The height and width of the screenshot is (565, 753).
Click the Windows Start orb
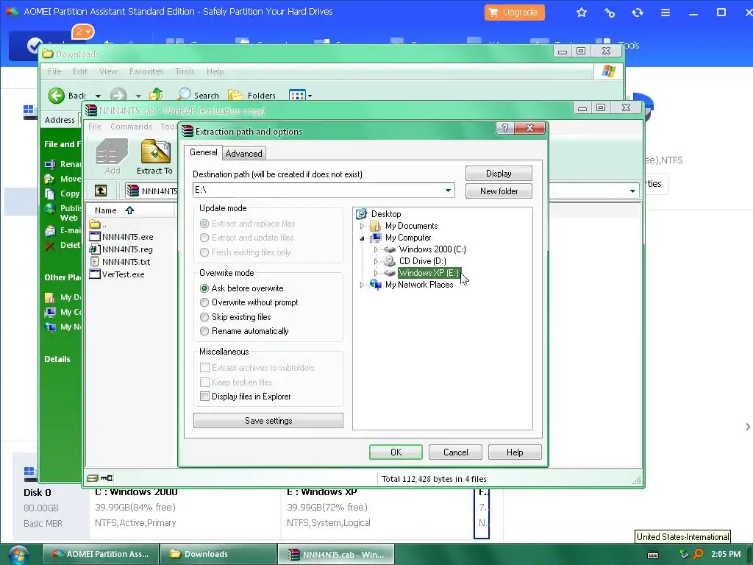click(18, 555)
